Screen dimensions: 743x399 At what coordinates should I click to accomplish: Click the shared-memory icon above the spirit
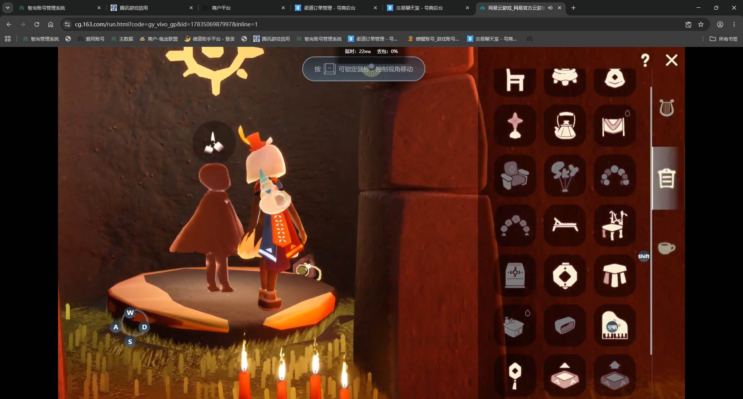(x=214, y=142)
